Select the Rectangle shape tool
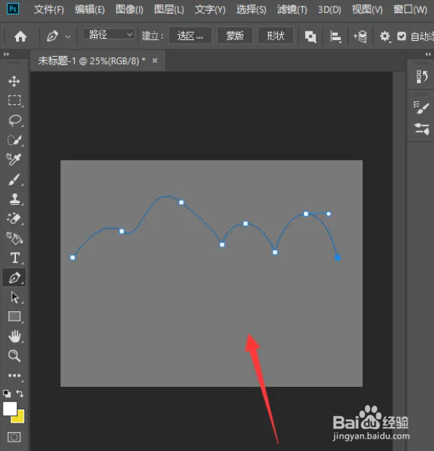The image size is (434, 451). point(15,316)
